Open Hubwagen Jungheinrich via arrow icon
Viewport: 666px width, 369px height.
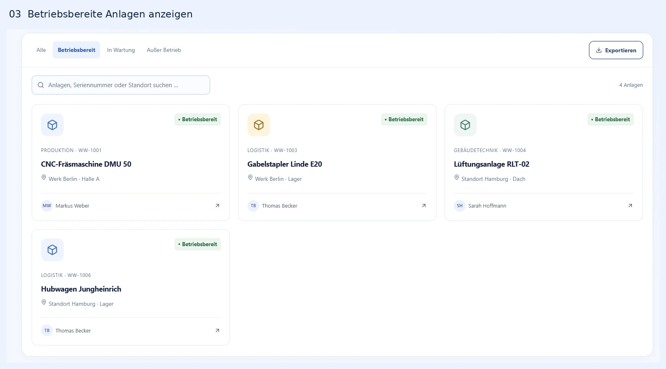(217, 330)
